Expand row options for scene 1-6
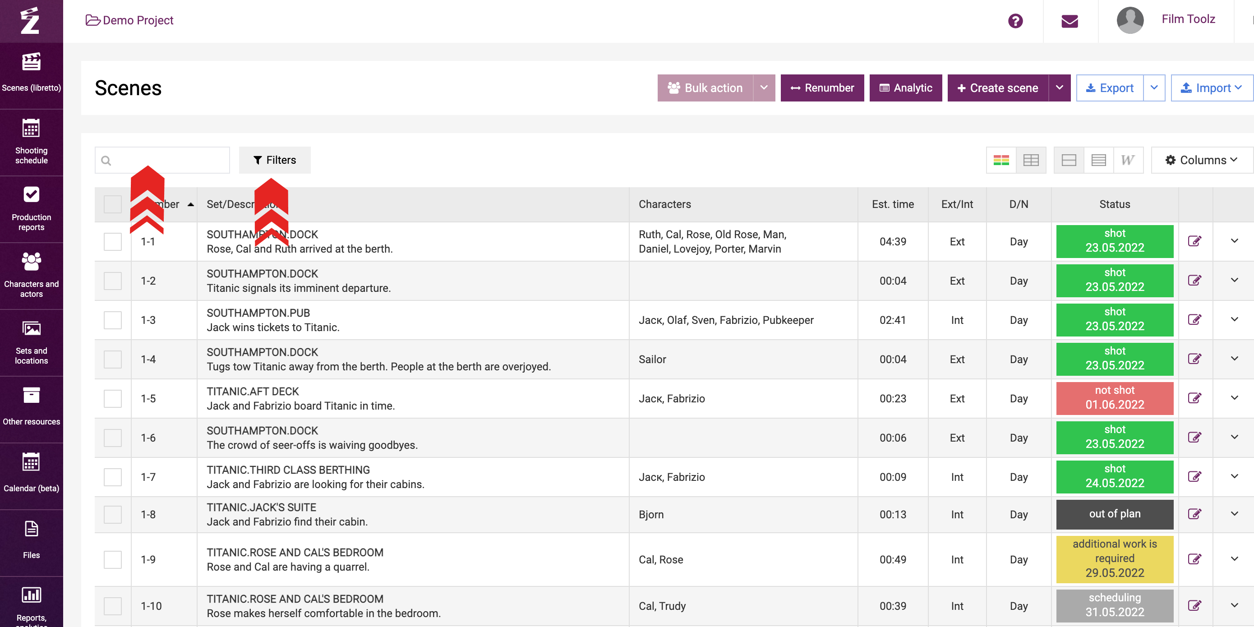1254x627 pixels. (1234, 437)
